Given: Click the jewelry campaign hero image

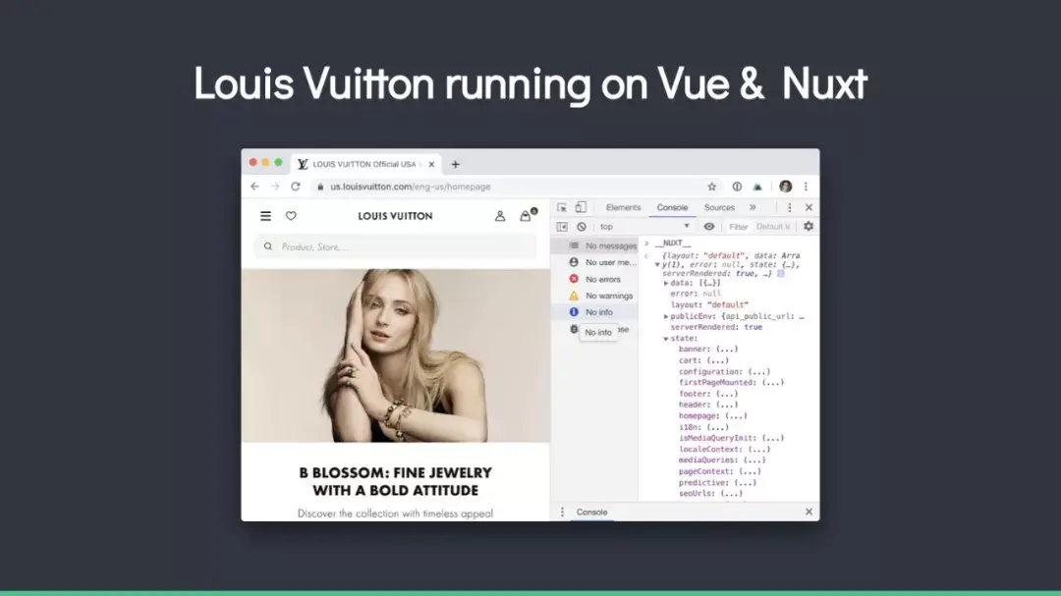Looking at the screenshot, I should tap(396, 355).
